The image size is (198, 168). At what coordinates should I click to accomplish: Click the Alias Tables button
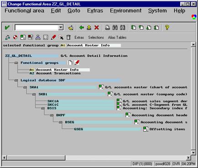pyautogui.click(x=117, y=38)
